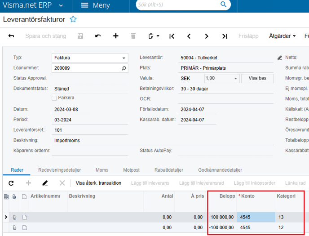Click the Förfallodatum field 2024-04-07

[197, 109]
